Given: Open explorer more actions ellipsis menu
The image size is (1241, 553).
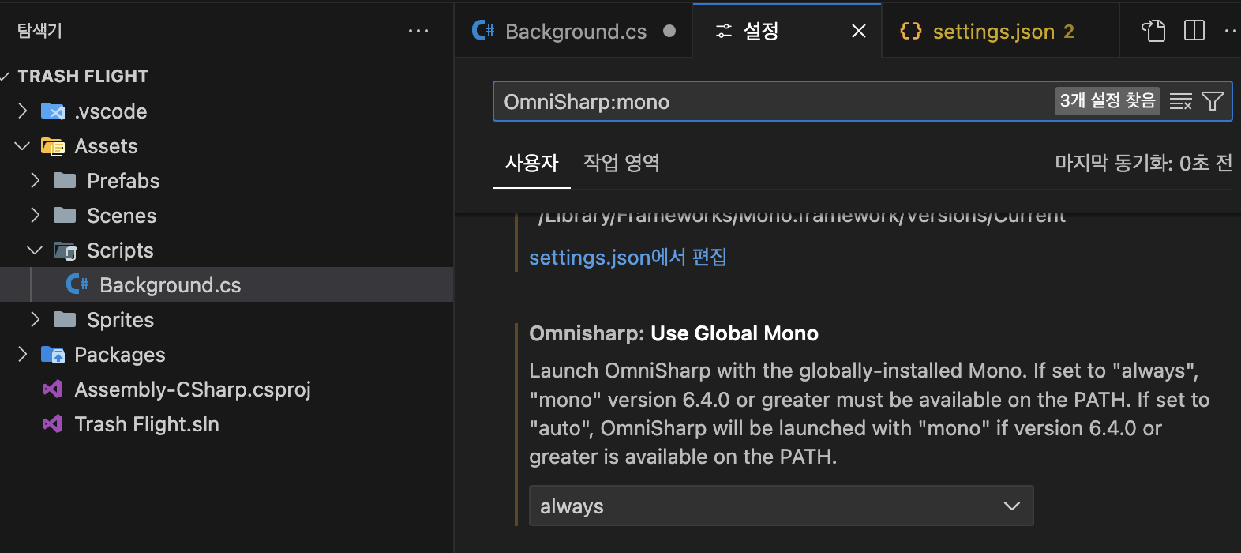Looking at the screenshot, I should tap(418, 31).
